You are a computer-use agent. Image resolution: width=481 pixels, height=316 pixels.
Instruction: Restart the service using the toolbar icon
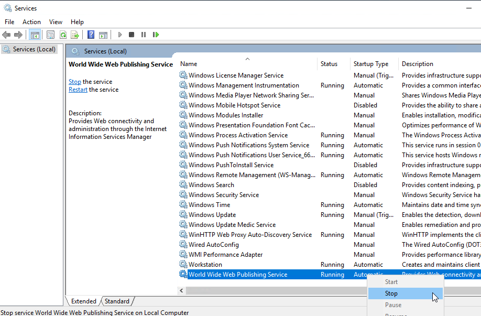(156, 35)
